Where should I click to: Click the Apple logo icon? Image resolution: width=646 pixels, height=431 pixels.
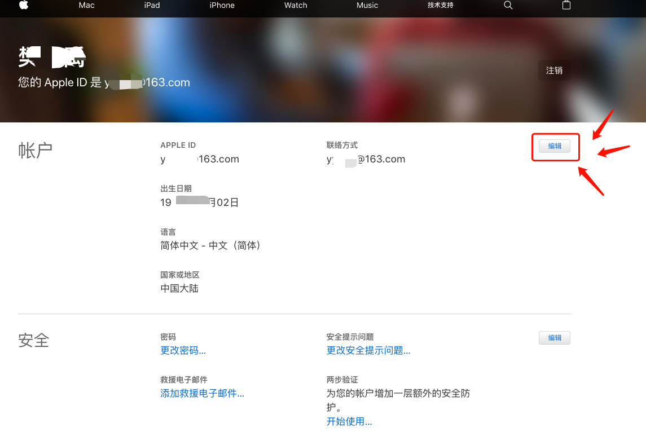pyautogui.click(x=24, y=5)
